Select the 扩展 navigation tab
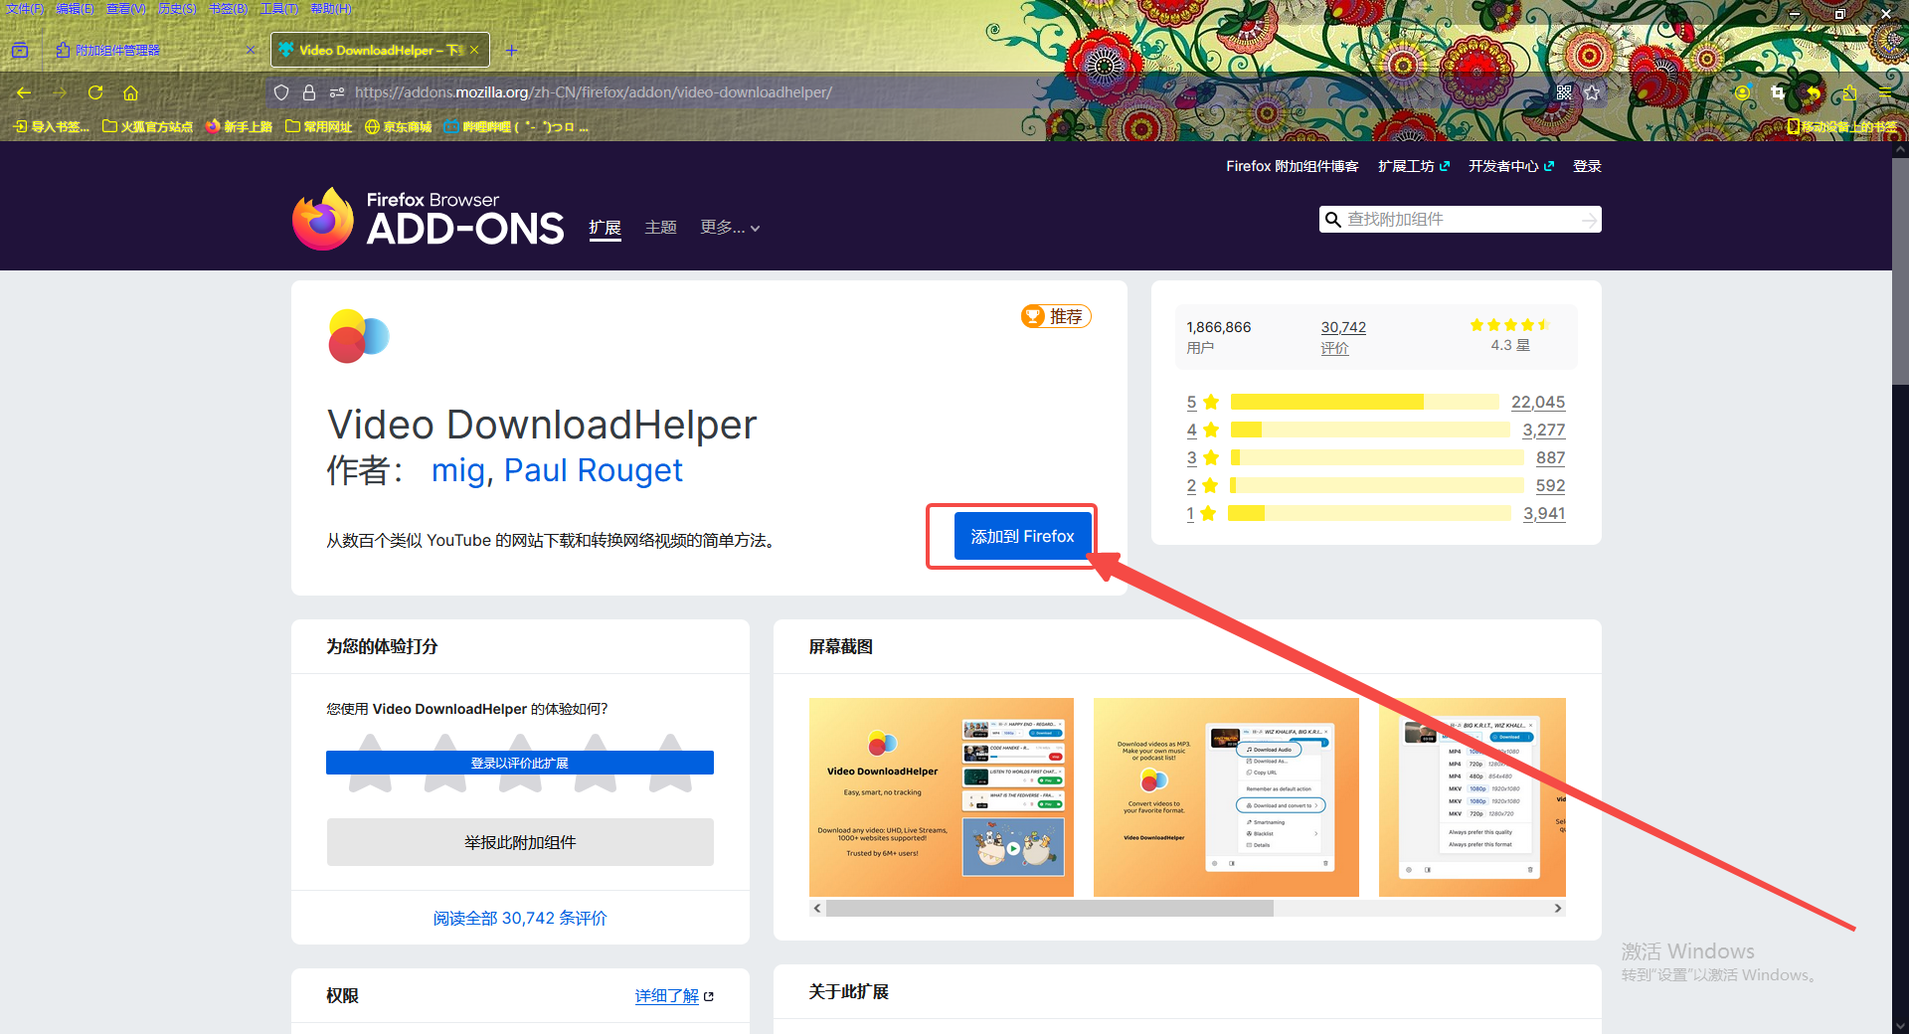This screenshot has width=1909, height=1034. coord(605,228)
